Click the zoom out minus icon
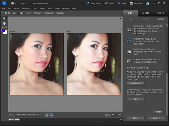This screenshot has height=126, width=169. pos(9,13)
